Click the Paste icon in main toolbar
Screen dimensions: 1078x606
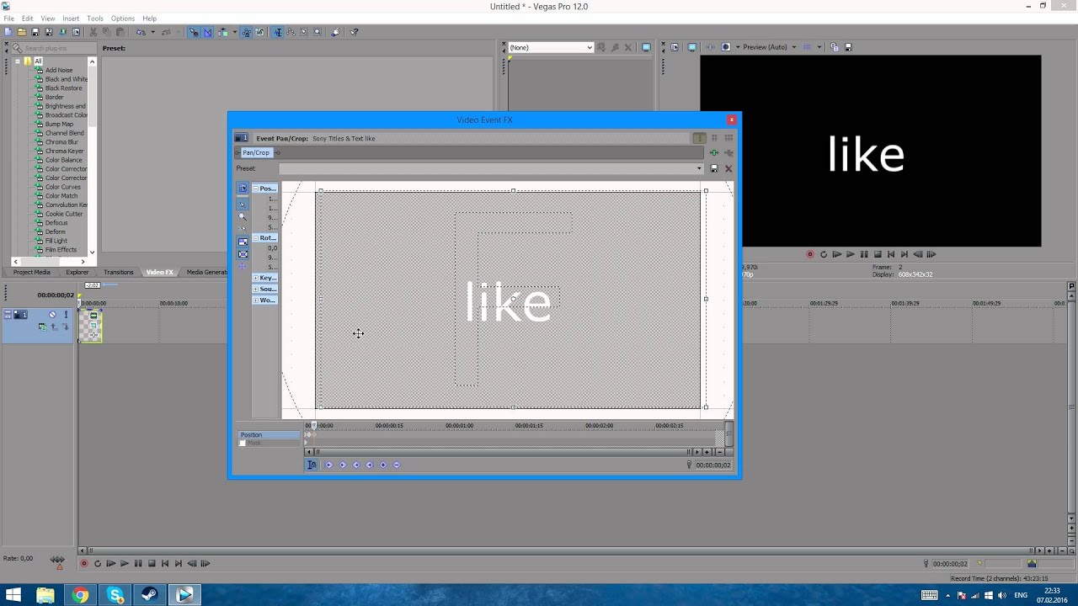click(120, 32)
